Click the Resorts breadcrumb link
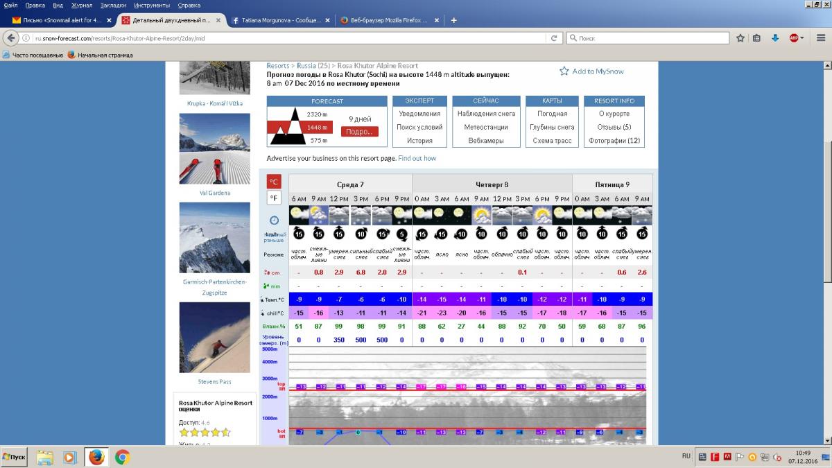Screen dimensions: 832x468 tap(278, 66)
